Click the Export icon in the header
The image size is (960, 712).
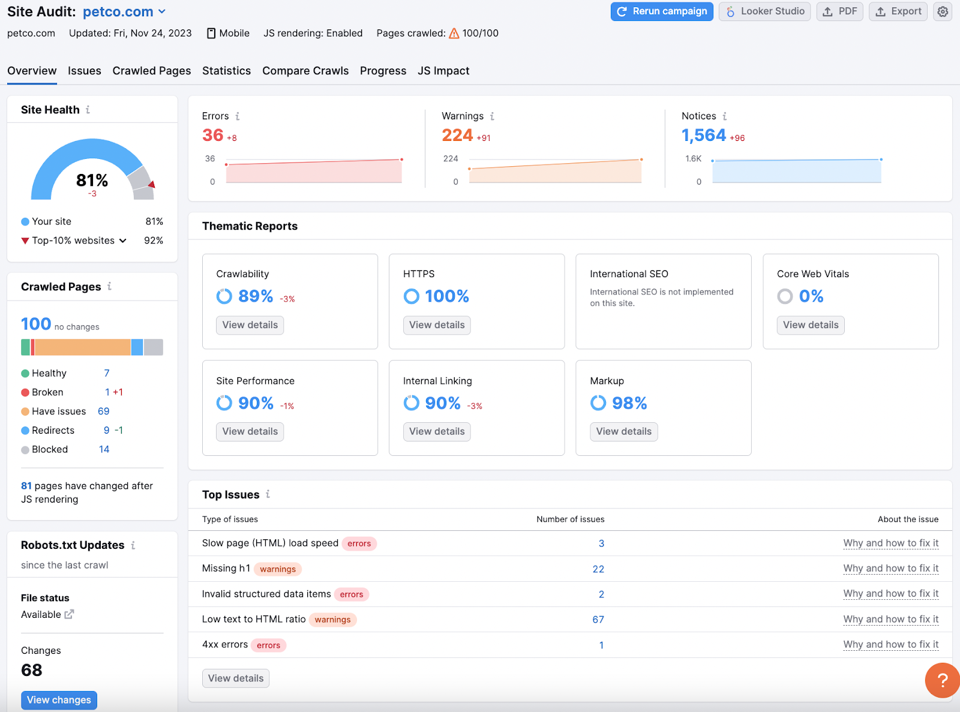tap(880, 11)
